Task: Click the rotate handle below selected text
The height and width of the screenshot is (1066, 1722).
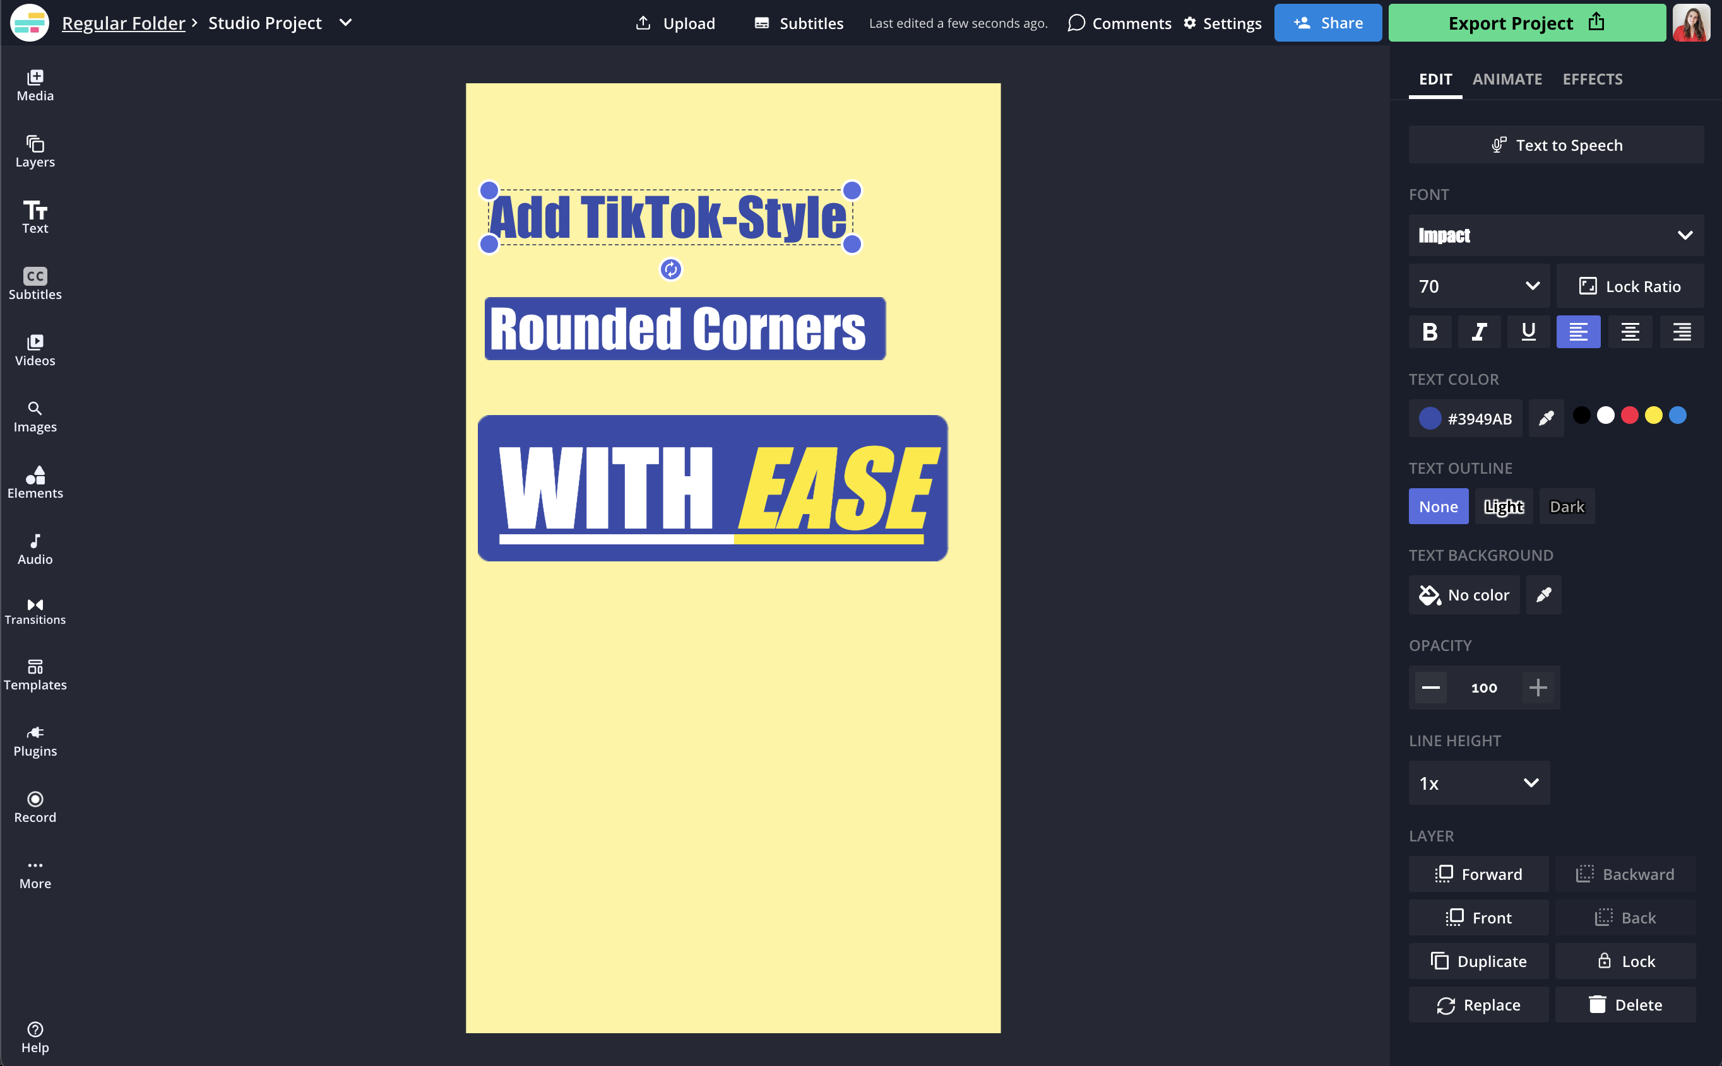Action: tap(670, 269)
